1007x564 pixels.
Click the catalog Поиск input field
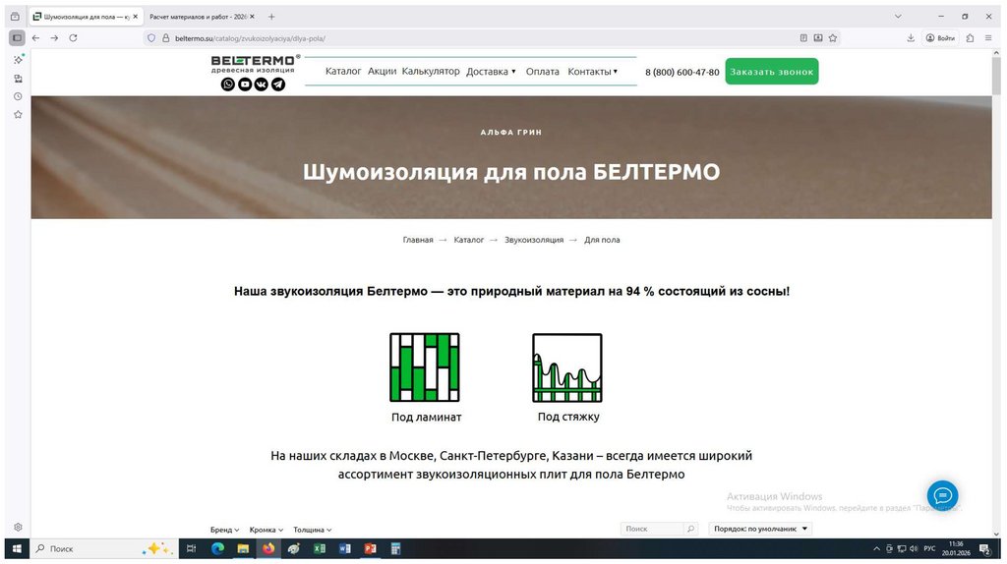click(x=652, y=529)
